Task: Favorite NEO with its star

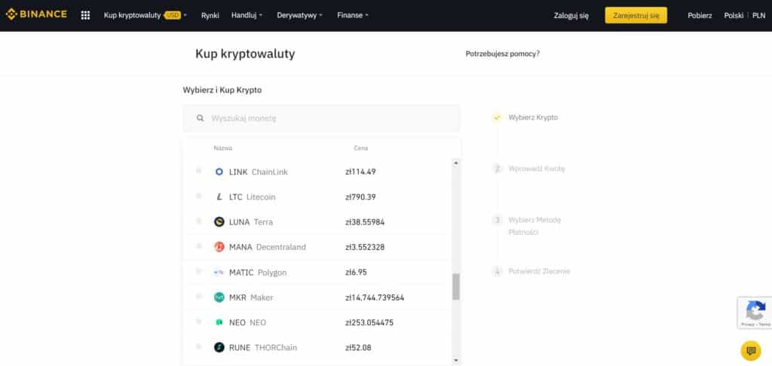Action: click(198, 322)
